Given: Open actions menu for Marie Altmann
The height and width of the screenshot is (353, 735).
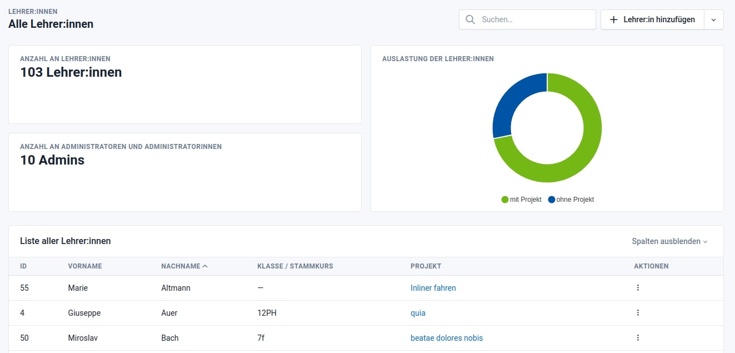Looking at the screenshot, I should [x=638, y=288].
